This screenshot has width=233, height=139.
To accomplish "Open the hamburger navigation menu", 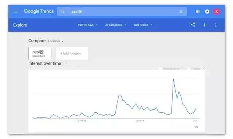I will click(16, 11).
